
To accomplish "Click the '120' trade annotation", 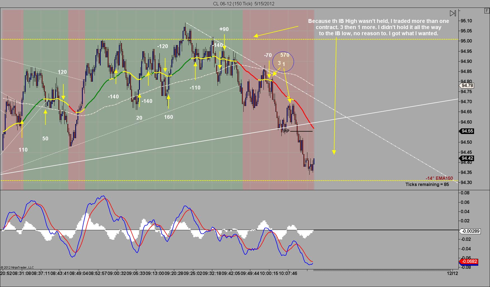I will pyautogui.click(x=62, y=72).
